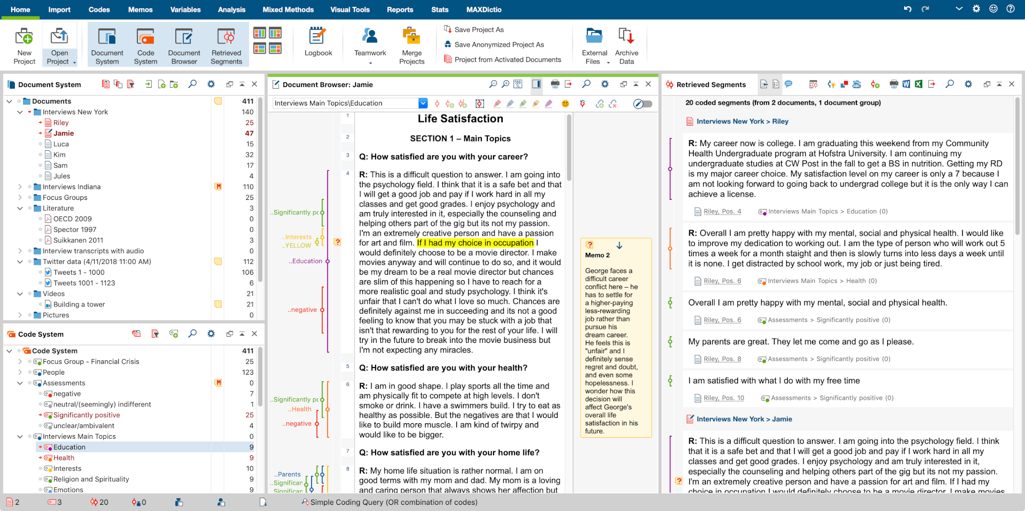Open the Logbook
Viewport: 1025px width, 511px height.
318,42
